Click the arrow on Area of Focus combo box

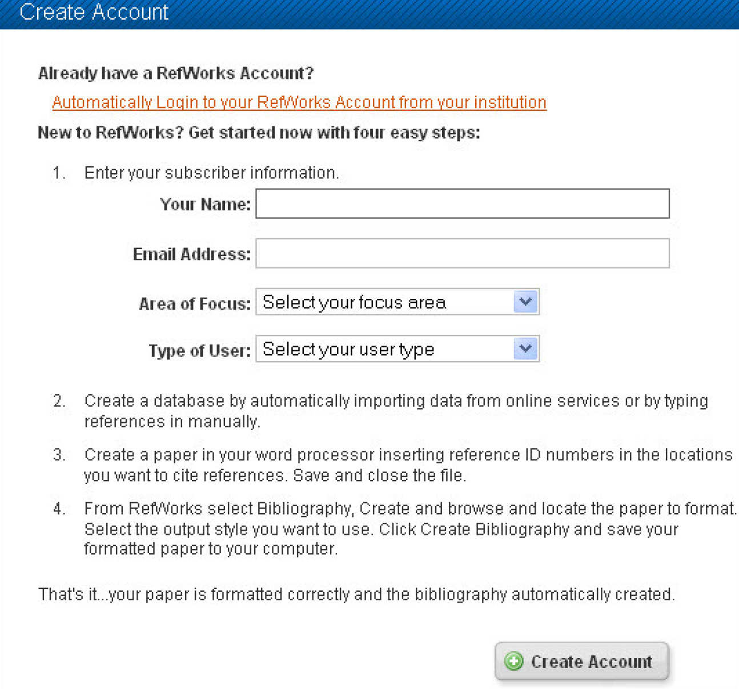pyautogui.click(x=525, y=302)
